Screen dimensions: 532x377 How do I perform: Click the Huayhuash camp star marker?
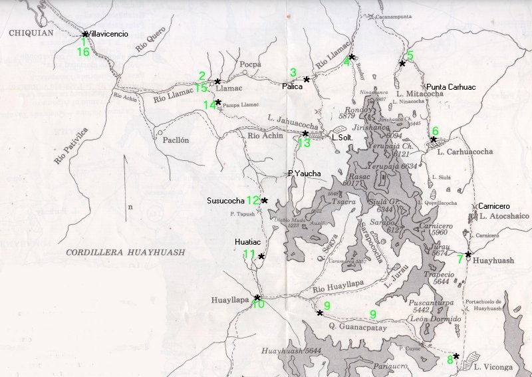tap(468, 254)
